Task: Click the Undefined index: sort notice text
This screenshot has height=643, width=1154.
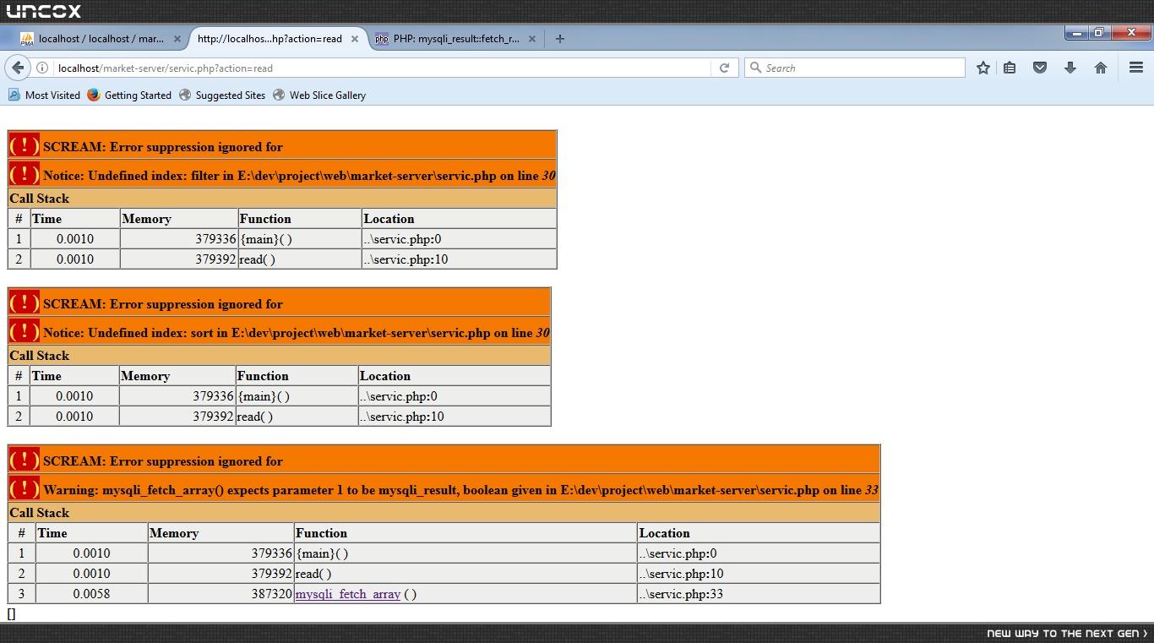Action: [x=297, y=333]
